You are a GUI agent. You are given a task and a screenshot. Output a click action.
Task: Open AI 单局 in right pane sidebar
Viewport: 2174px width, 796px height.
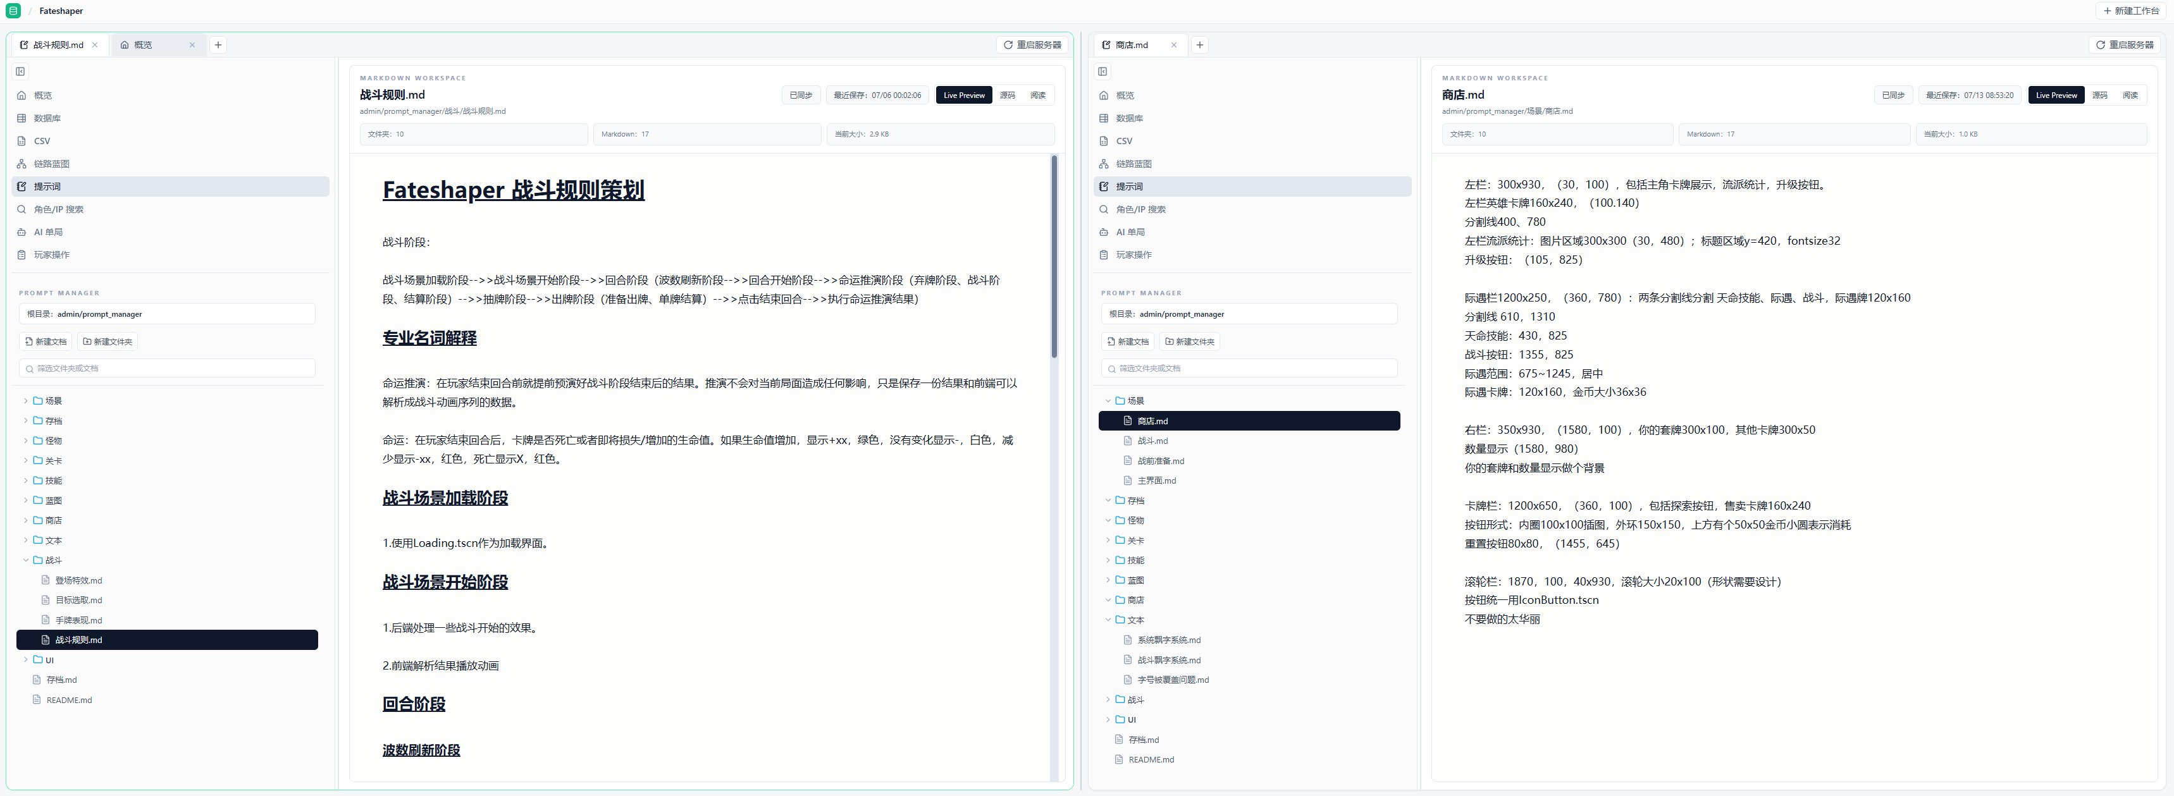click(1252, 232)
